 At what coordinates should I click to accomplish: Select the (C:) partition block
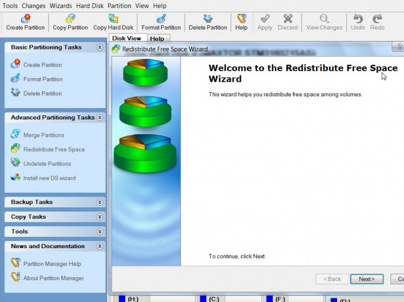pyautogui.click(x=230, y=299)
